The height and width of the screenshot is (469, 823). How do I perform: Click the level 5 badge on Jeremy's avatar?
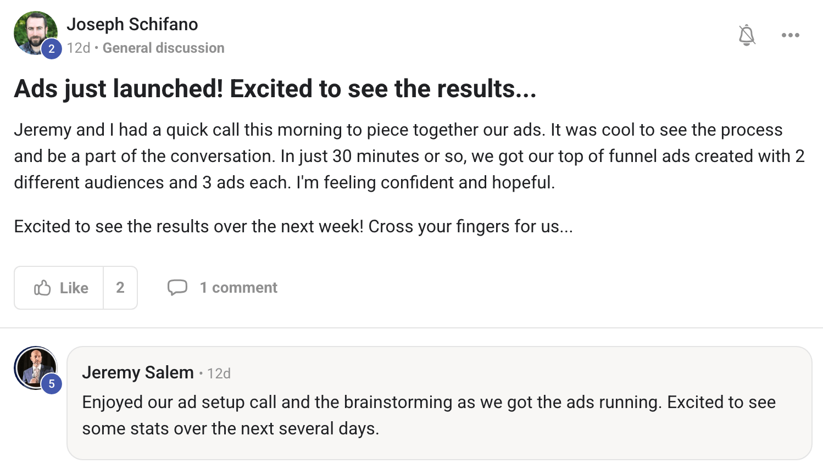52,384
